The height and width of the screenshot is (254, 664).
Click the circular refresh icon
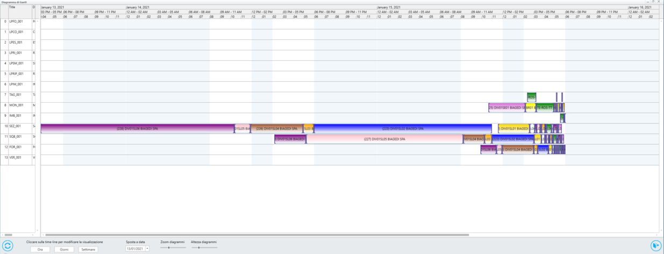click(x=8, y=246)
